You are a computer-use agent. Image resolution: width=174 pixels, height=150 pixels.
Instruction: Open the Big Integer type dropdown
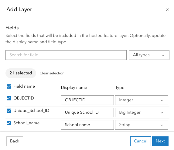142,112
